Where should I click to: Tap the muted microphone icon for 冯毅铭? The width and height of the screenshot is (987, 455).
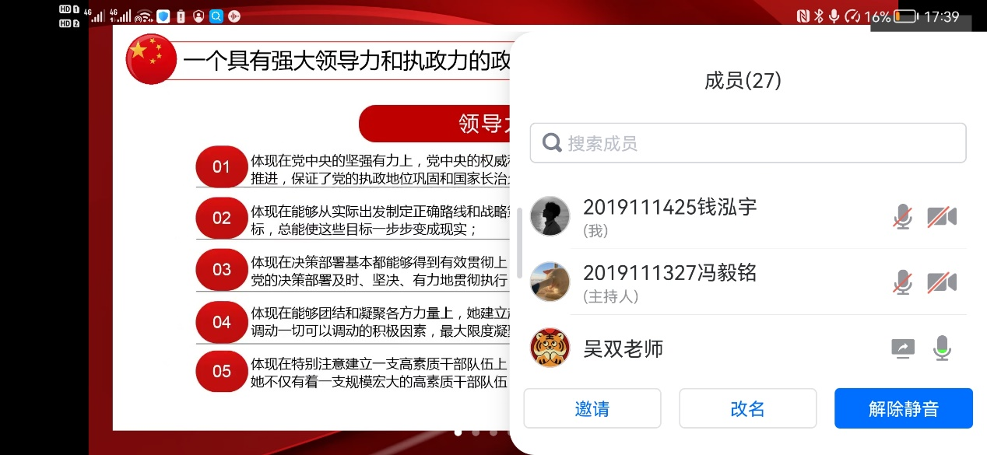pyautogui.click(x=903, y=282)
